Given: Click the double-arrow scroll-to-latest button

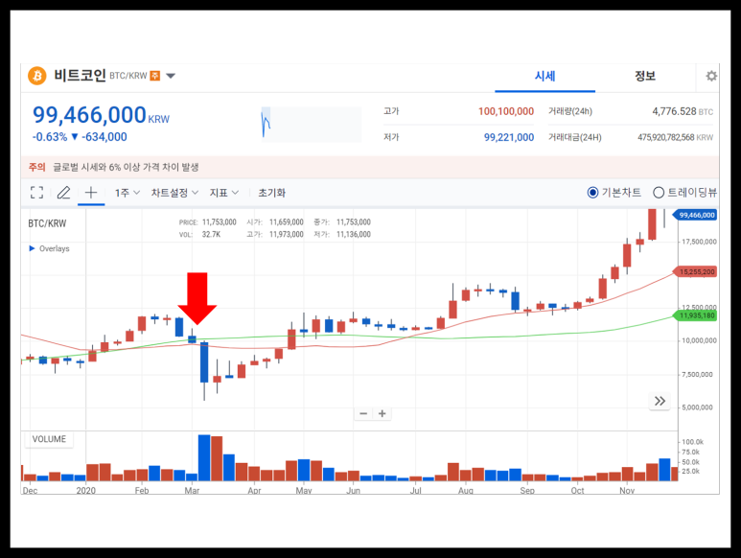Looking at the screenshot, I should [660, 401].
